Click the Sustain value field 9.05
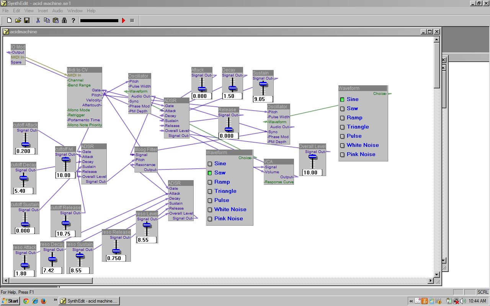This screenshot has height=306, width=490. coord(263,99)
